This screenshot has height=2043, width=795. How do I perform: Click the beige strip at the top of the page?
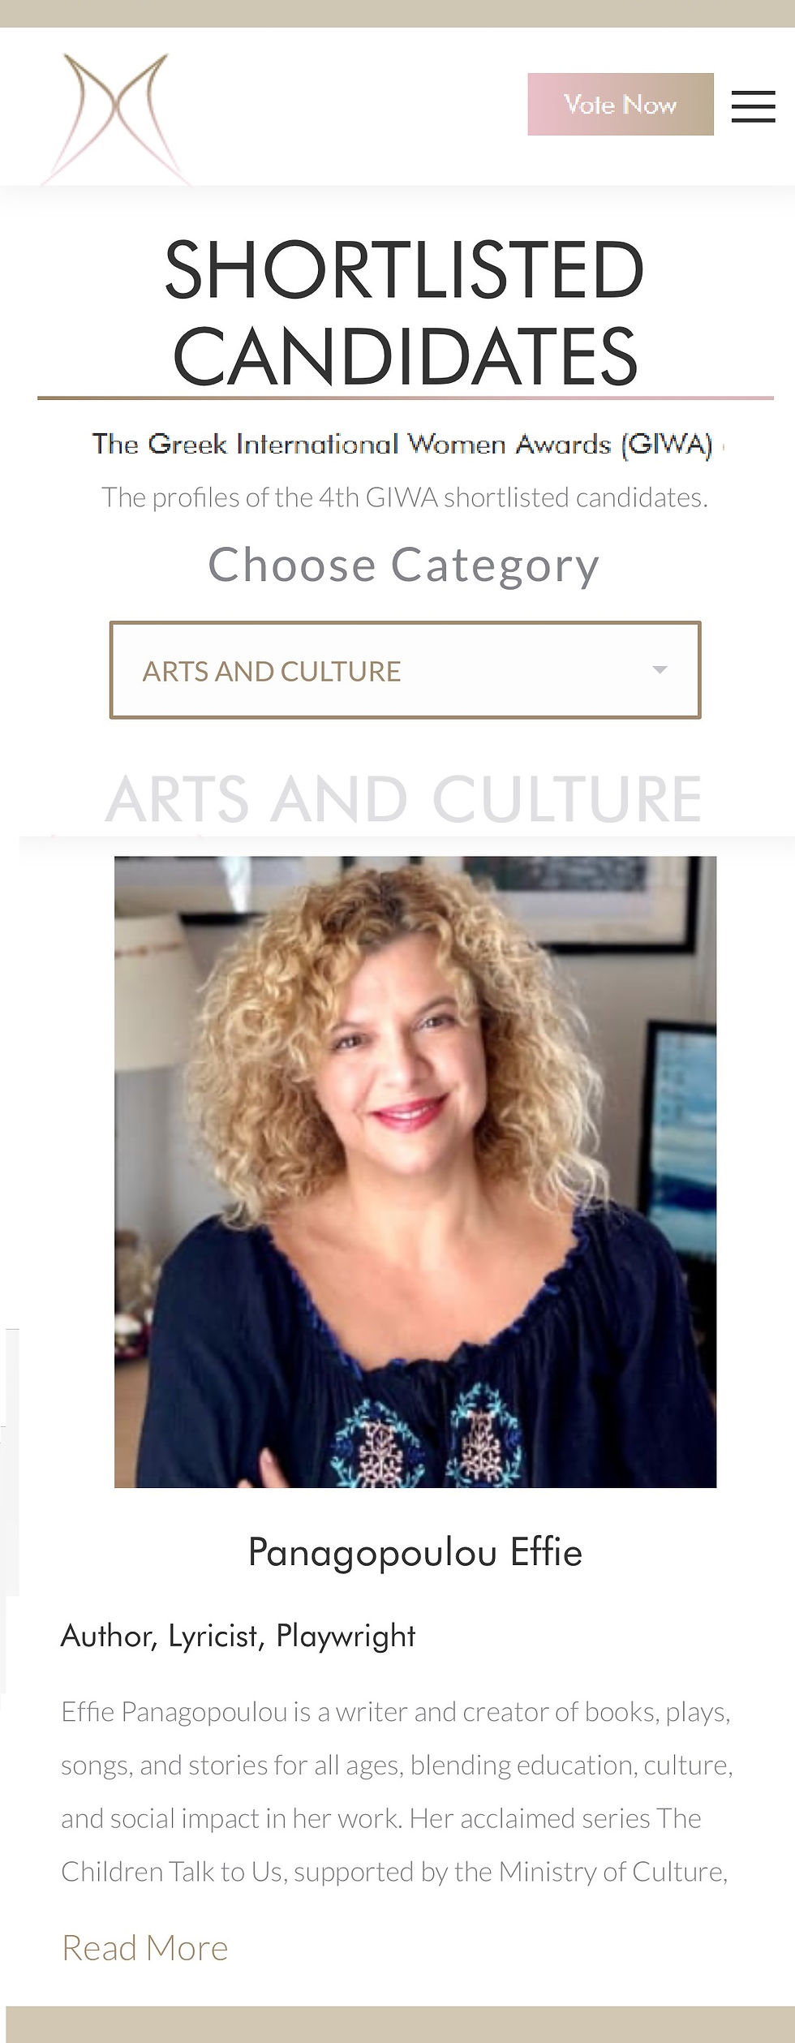click(x=397, y=14)
